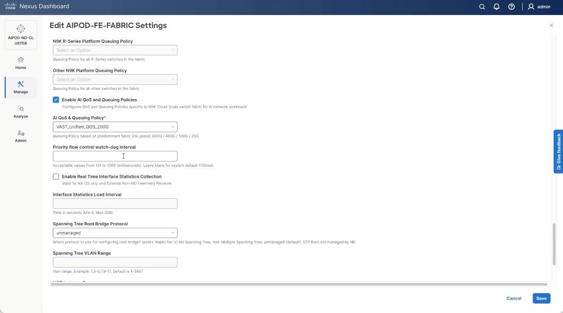This screenshot has width=563, height=313.
Task: Open the N9K R-Series Platform Queuing Policy dropdown
Action: point(173,50)
